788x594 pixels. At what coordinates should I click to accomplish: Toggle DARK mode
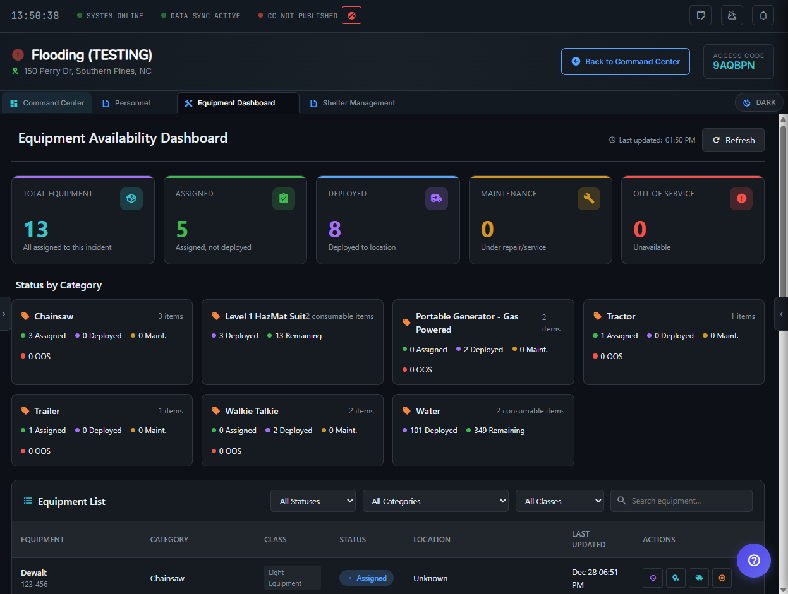[x=758, y=102]
